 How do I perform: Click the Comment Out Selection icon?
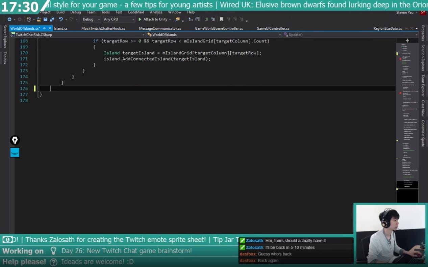[x=191, y=19]
